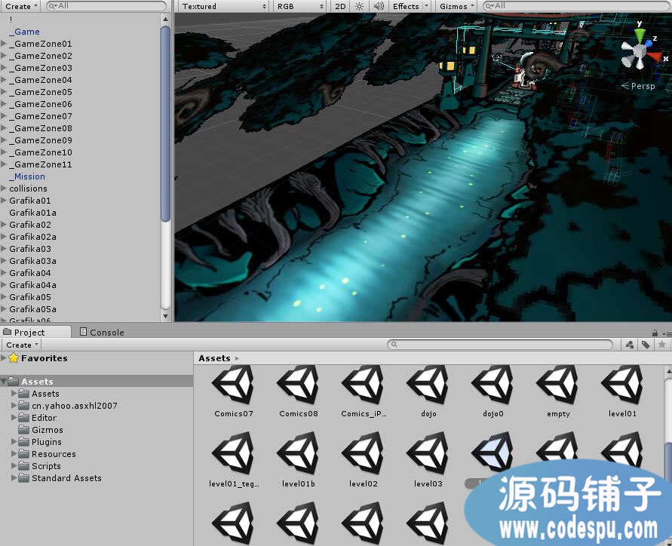
Task: Click the Favorites star icon
Action: click(14, 358)
